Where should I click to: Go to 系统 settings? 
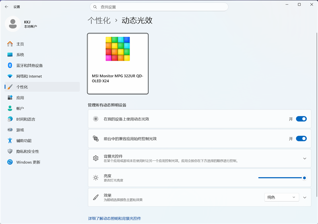(x=42, y=55)
